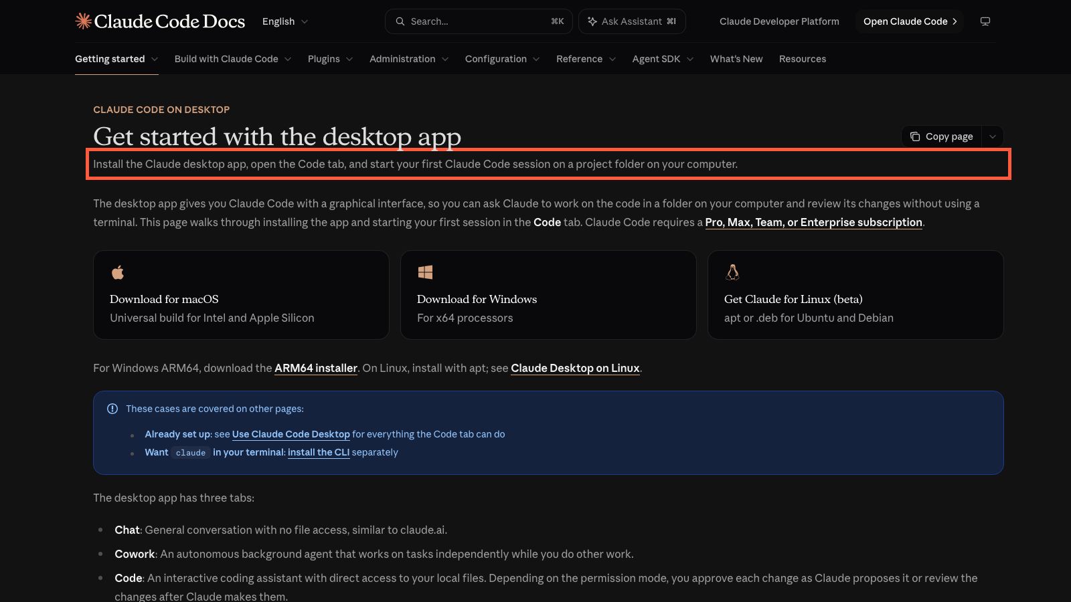Expand the Plugins menu
The height and width of the screenshot is (602, 1071).
pyautogui.click(x=330, y=59)
